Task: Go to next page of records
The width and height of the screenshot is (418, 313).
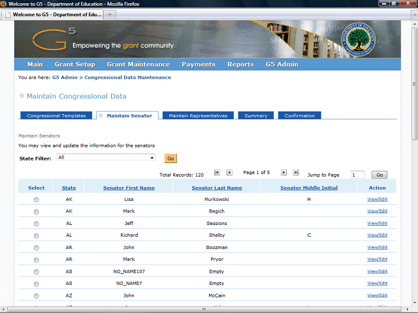Action: coord(283,173)
